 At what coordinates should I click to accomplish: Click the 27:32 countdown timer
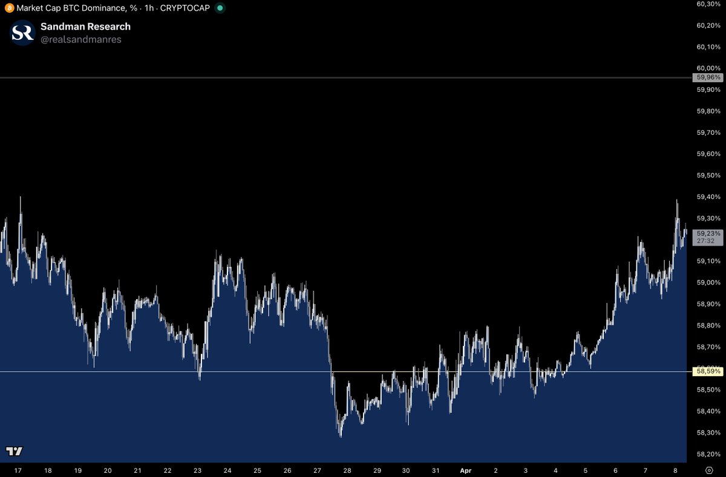pos(706,241)
